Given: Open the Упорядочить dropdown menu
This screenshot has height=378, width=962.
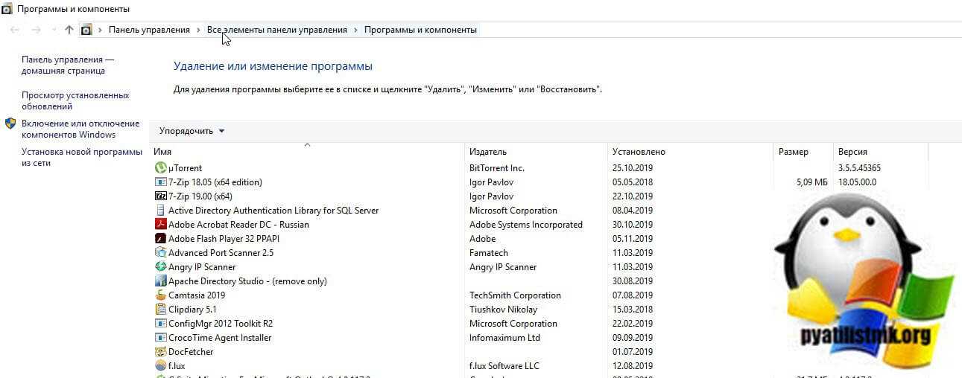Looking at the screenshot, I should pos(192,131).
